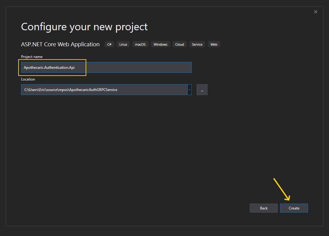Screen dimensions: 329x236
Task: Select the Linux platform tag
Action: [x=123, y=44]
